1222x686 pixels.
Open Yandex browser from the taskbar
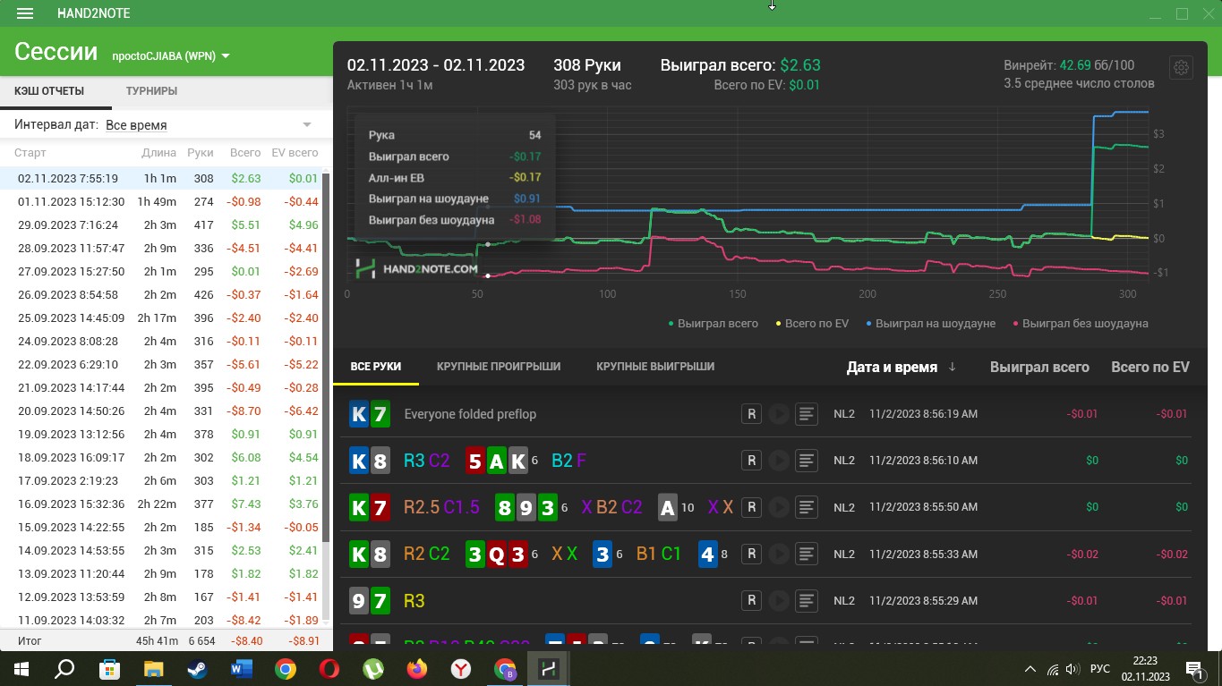461,668
